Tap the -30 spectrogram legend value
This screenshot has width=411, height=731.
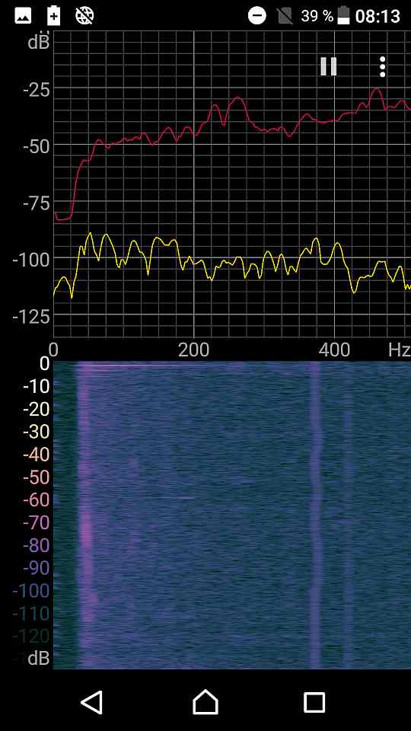(37, 433)
